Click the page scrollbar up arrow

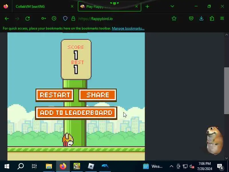(x=226, y=35)
